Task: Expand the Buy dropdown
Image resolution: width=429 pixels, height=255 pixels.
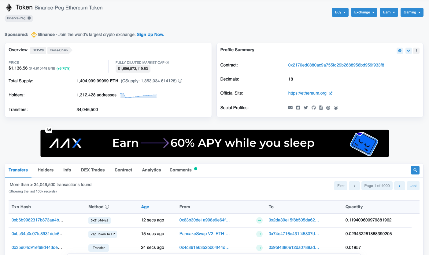Action: coord(340,12)
